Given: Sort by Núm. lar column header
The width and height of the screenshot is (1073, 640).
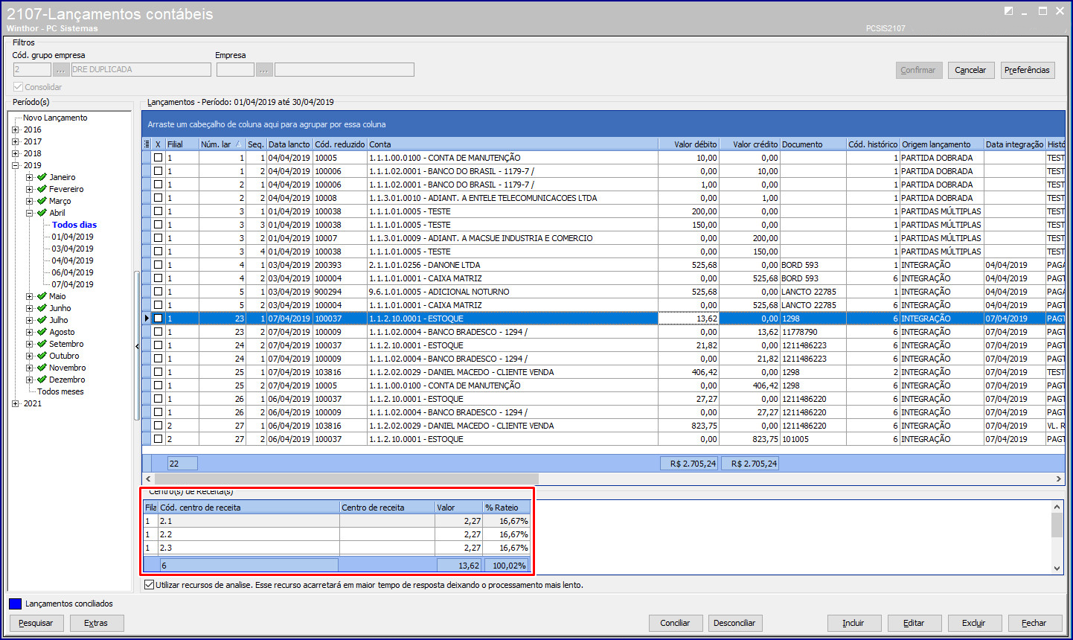Looking at the screenshot, I should point(222,144).
